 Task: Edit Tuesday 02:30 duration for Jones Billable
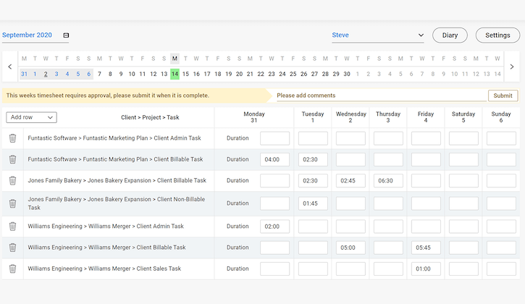[x=313, y=180]
